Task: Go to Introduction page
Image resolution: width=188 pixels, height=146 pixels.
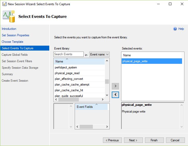Action: [9, 29]
